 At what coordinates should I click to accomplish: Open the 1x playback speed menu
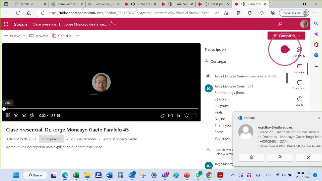click(178, 116)
